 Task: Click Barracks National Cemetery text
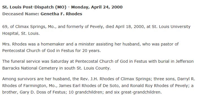click(x=30, y=68)
